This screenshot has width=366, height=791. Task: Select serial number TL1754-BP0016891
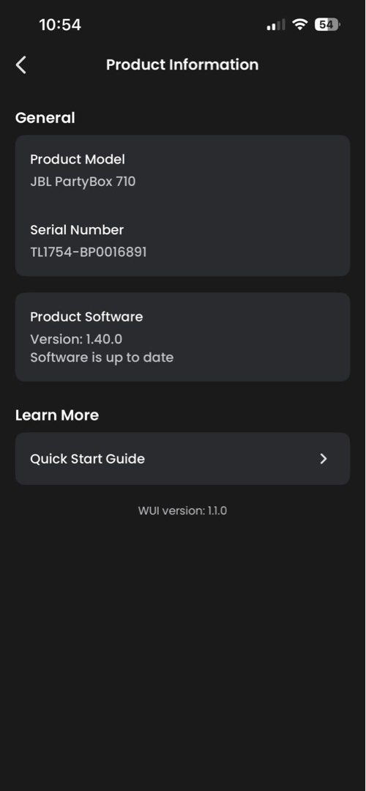pyautogui.click(x=89, y=252)
